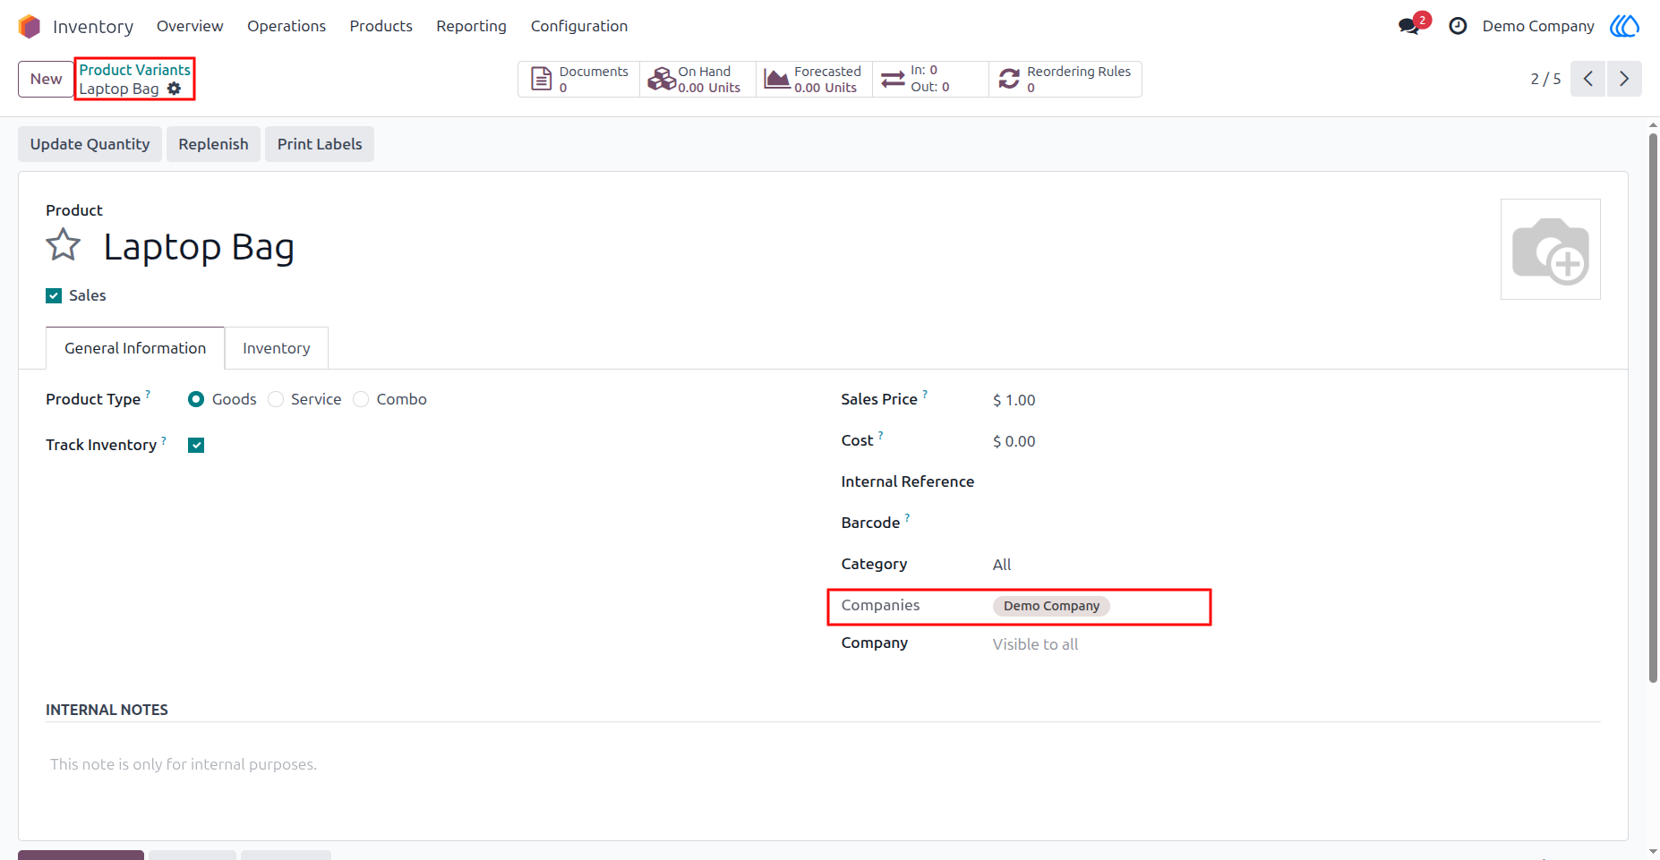Click Barcode help question mark

click(x=907, y=517)
